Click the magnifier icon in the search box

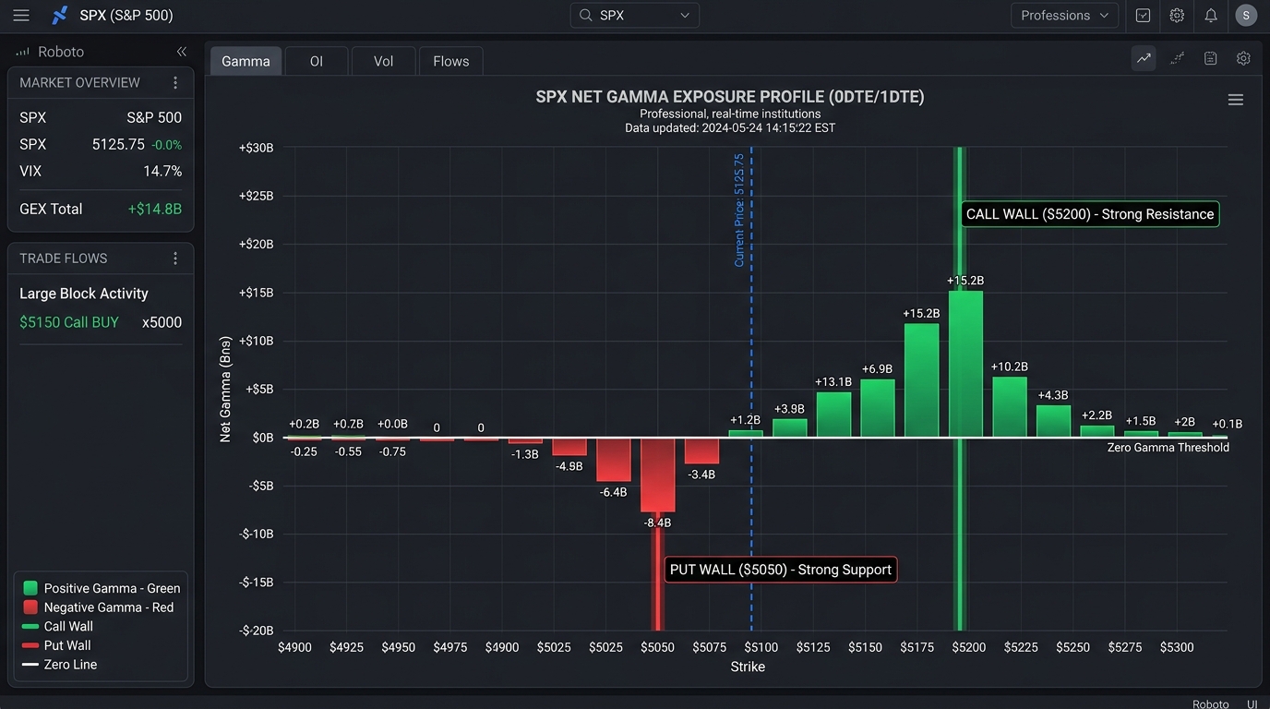[585, 16]
